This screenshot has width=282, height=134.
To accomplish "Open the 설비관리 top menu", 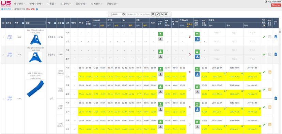I will pyautogui.click(x=97, y=4).
